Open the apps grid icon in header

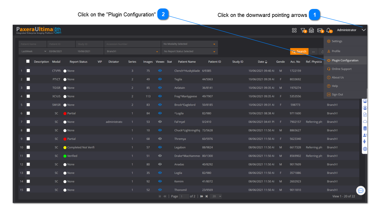(x=294, y=30)
